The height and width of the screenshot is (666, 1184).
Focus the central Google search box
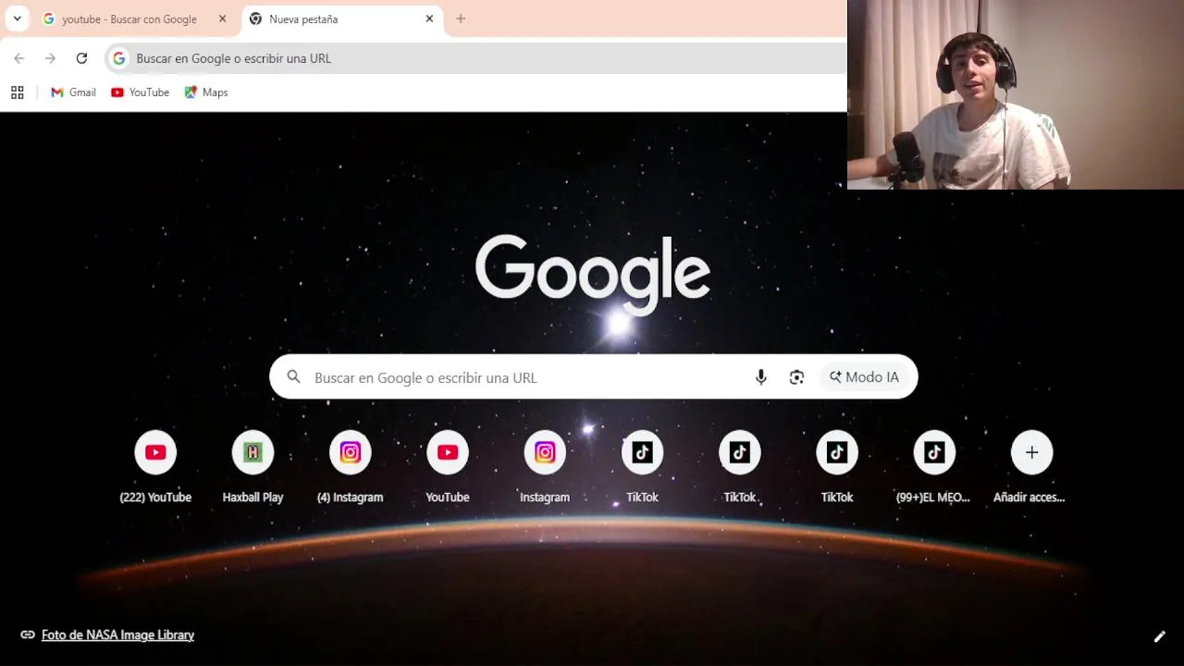pyautogui.click(x=593, y=376)
